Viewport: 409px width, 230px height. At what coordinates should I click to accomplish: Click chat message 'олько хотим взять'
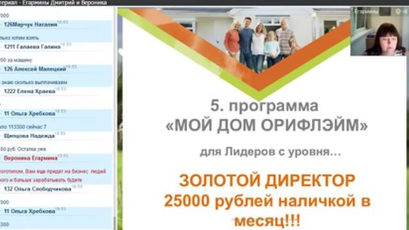tap(19, 38)
